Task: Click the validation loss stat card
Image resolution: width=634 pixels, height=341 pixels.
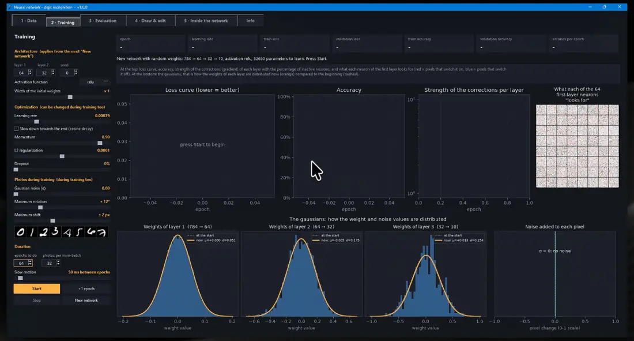Action: (x=367, y=43)
